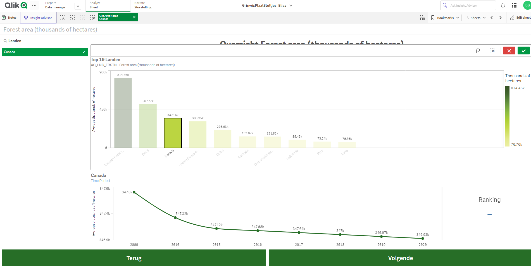The height and width of the screenshot is (269, 531).
Task: Deselect the Canada value in Landen list
Action: coord(45,52)
